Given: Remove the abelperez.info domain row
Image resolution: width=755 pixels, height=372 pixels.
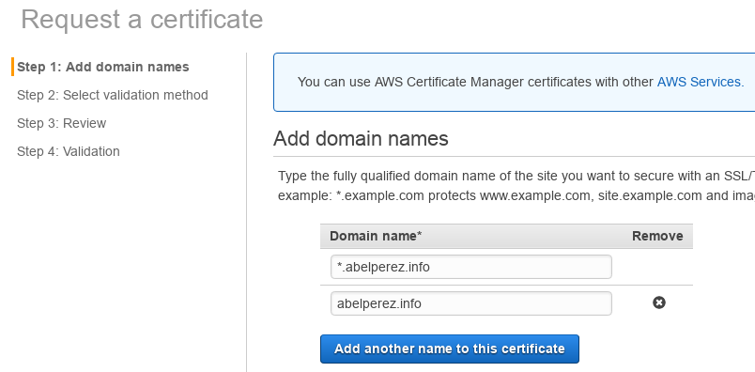Looking at the screenshot, I should [x=658, y=302].
